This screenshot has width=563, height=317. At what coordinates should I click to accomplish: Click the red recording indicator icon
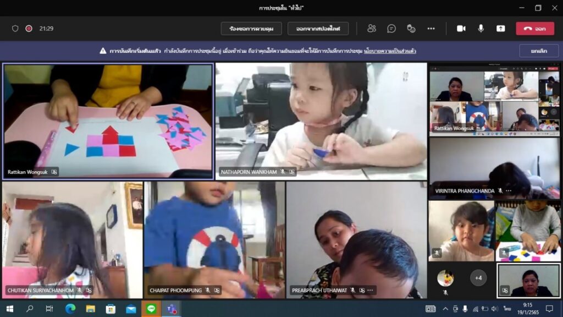[x=29, y=29]
